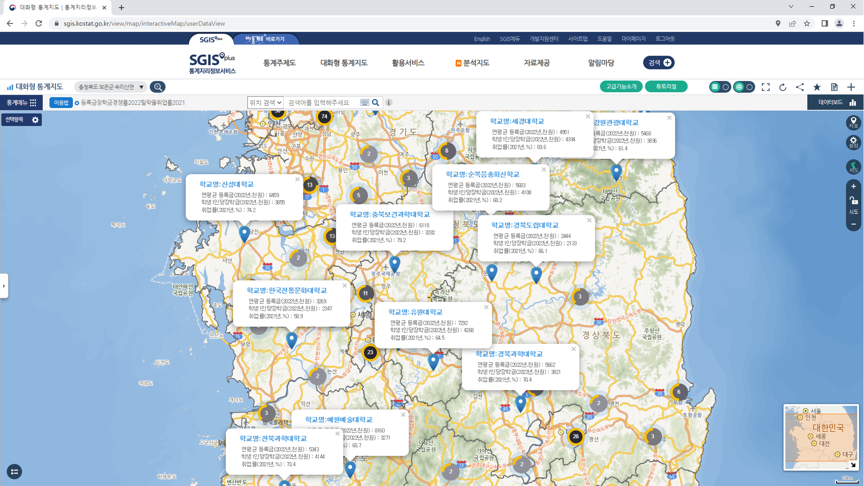Click the blue pin below the 신성대학교 popup
This screenshot has height=486, width=864.
(245, 233)
